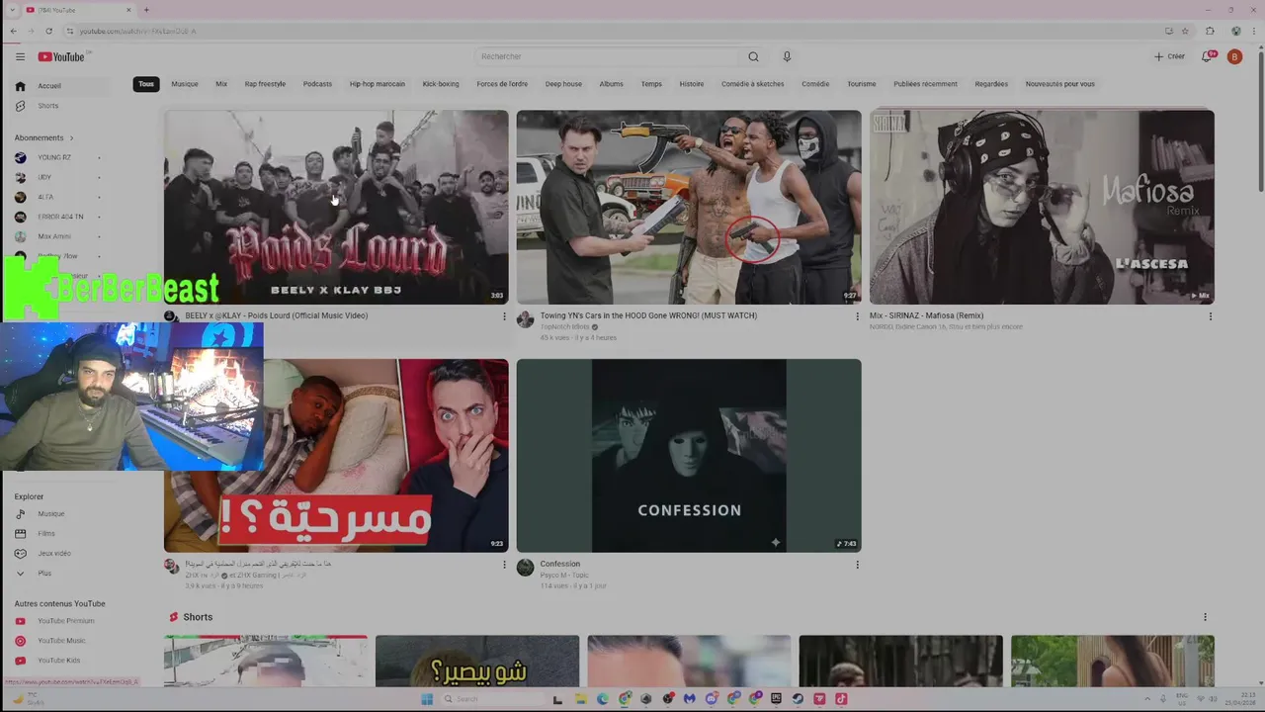Open YouTube Kids link
Image resolution: width=1265 pixels, height=712 pixels.
[x=61, y=660]
